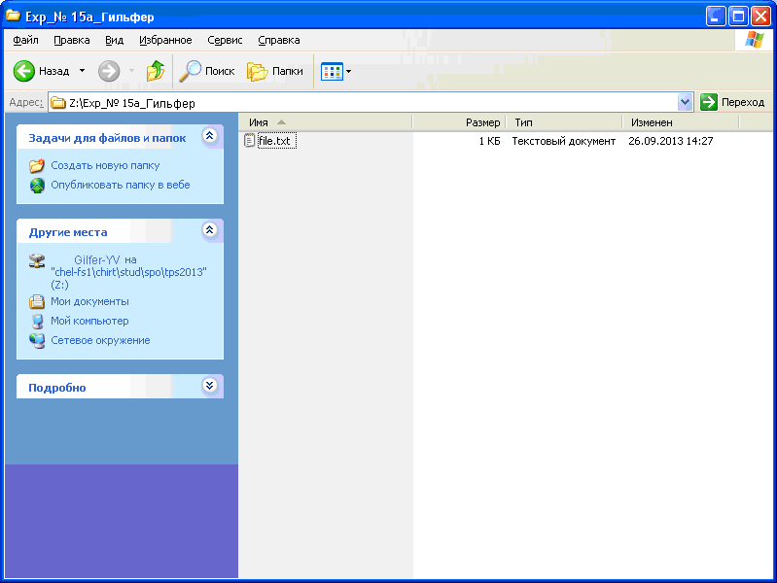Screen dimensions: 777x583
Task: Toggle the Папки folders pane button
Action: (x=275, y=71)
